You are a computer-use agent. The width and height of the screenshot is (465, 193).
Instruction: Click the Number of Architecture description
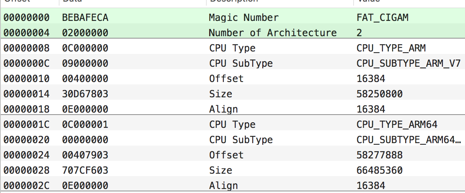point(272,33)
